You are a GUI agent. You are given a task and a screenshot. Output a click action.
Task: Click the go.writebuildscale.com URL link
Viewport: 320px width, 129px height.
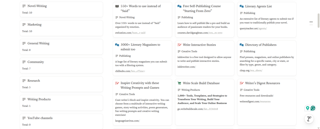[197, 109]
